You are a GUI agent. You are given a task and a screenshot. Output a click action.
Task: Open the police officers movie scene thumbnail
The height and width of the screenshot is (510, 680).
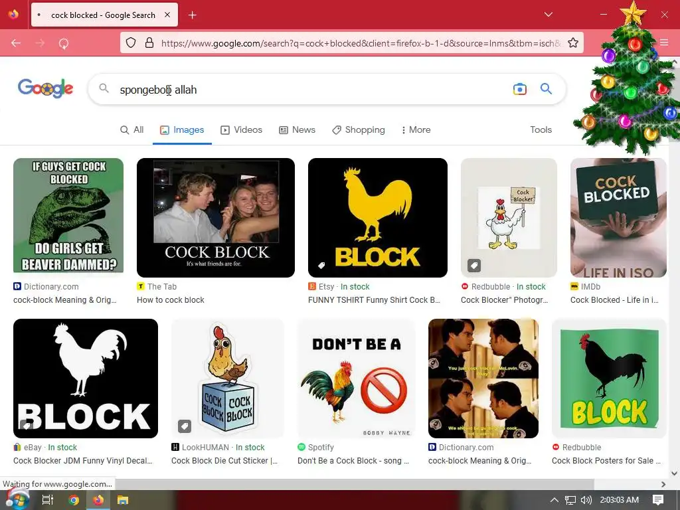click(483, 378)
